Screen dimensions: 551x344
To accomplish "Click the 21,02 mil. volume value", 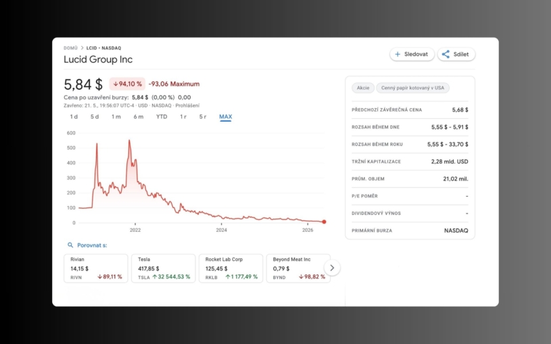I will pos(456,179).
